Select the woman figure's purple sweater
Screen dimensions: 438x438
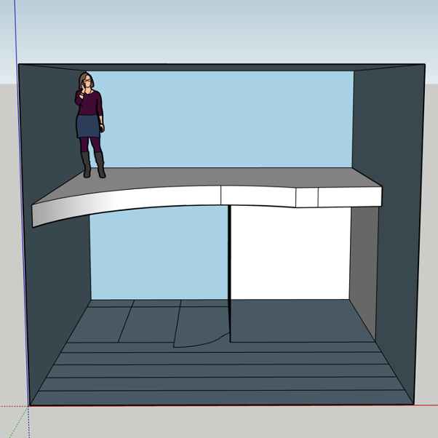(x=90, y=103)
